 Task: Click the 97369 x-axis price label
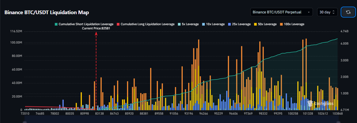[x=248, y=114]
